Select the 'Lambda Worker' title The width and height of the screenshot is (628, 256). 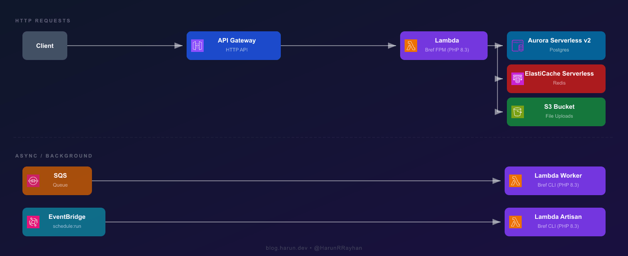(x=558, y=175)
